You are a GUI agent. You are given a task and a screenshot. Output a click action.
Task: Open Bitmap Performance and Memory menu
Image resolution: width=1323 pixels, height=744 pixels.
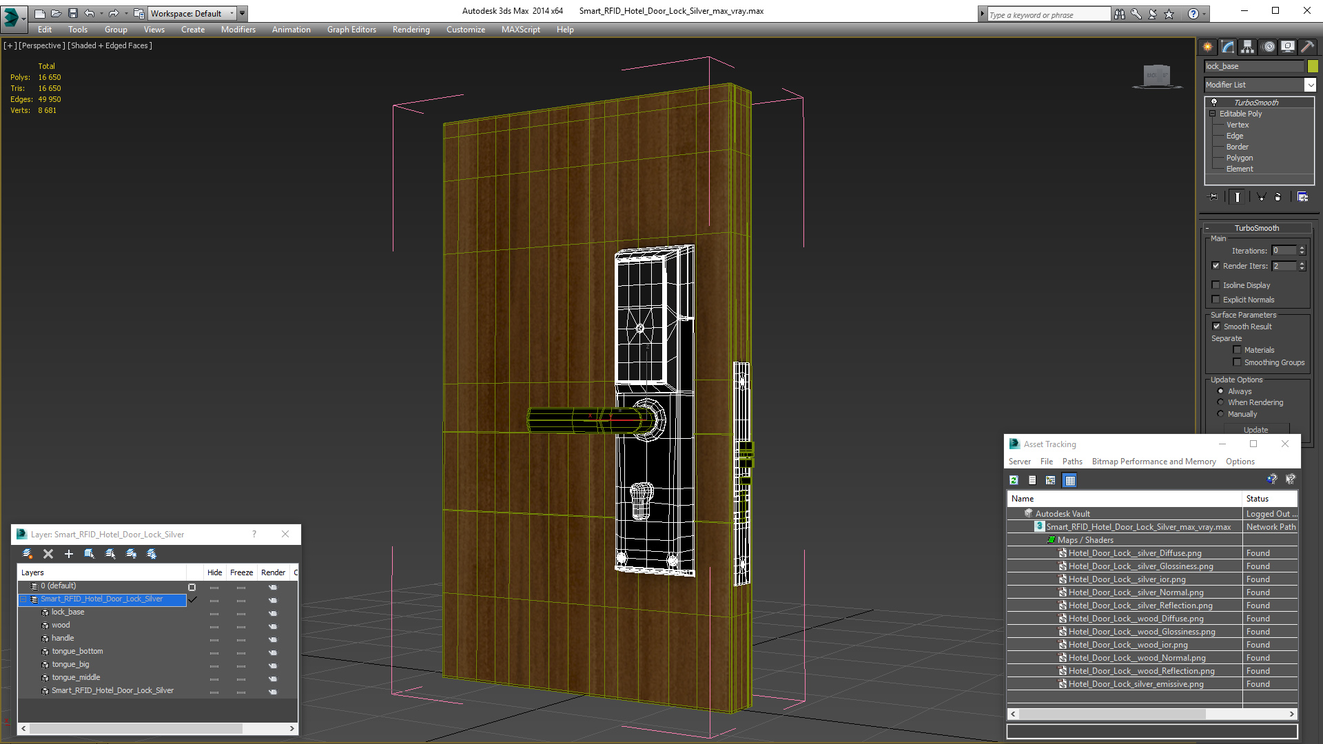tap(1153, 462)
